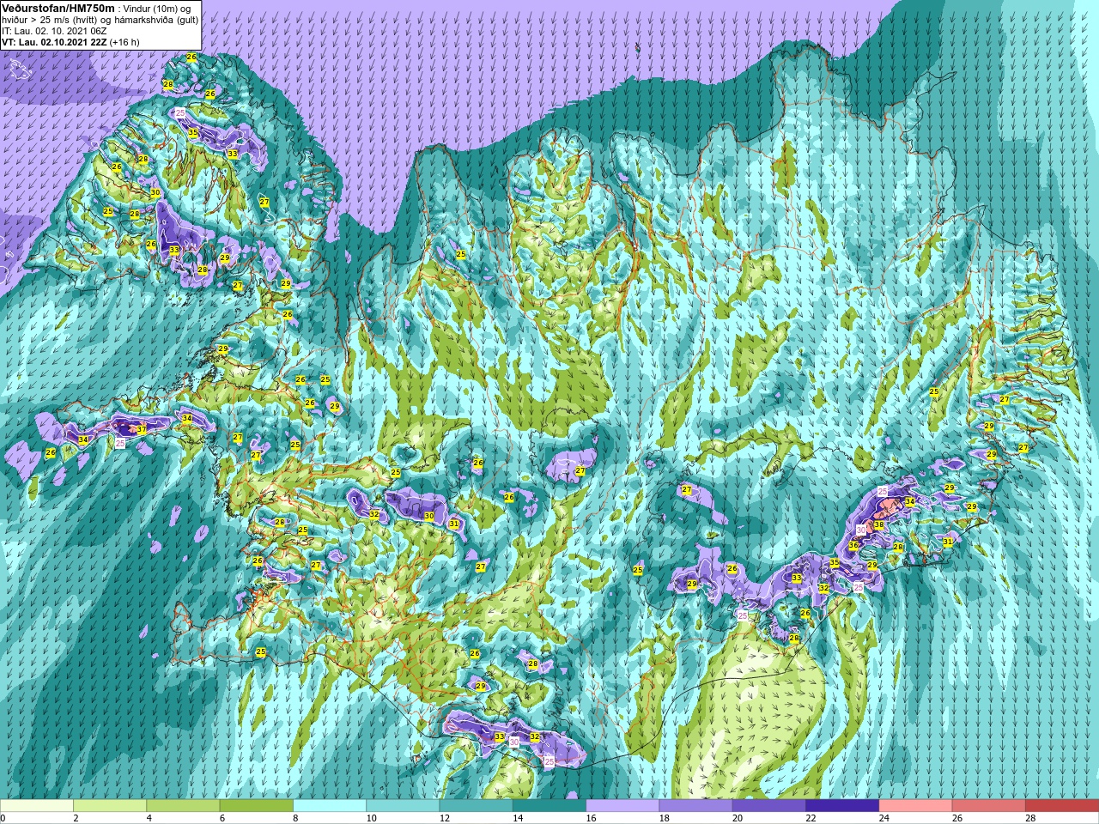The image size is (1099, 824).
Task: Click the yellow 36 gust marker
Action: [x=853, y=545]
